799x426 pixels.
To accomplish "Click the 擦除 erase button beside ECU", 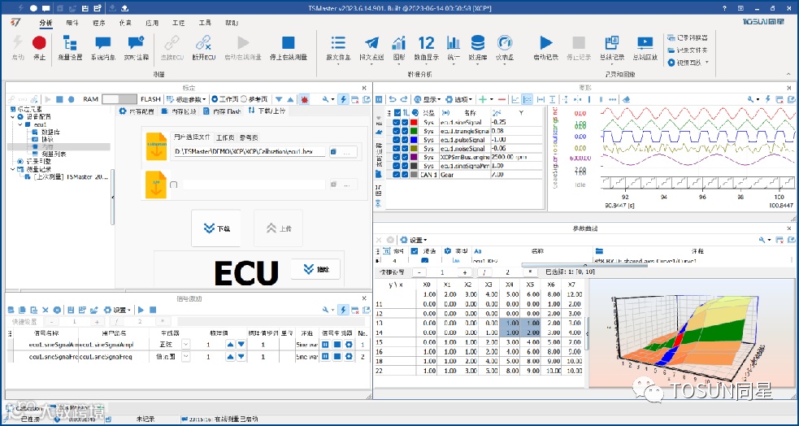I will (x=315, y=270).
